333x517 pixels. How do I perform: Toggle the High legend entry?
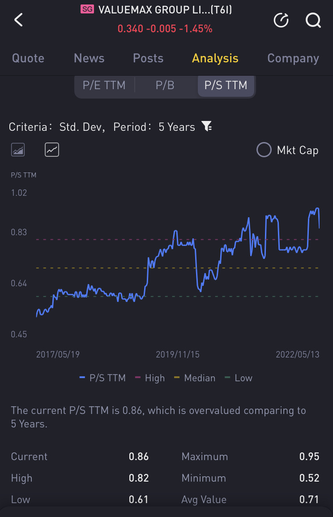coord(150,378)
